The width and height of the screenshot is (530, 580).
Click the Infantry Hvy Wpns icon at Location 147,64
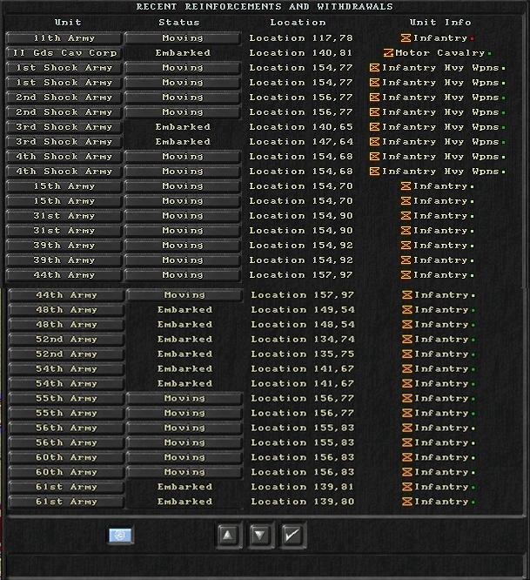click(374, 142)
